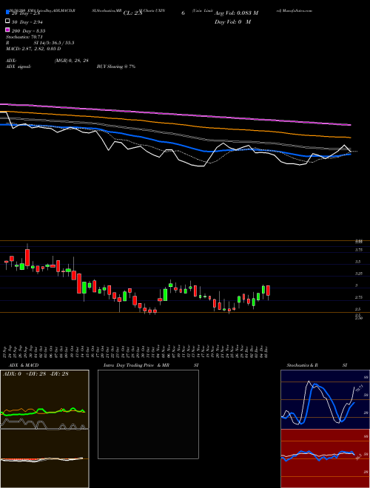Viewport: 370px width, 488px height.
Task: Select the '50 Day = 2.94' legend text
Action: pyautogui.click(x=27, y=22)
